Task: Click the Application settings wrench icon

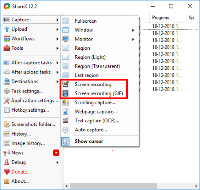Action: (7, 101)
